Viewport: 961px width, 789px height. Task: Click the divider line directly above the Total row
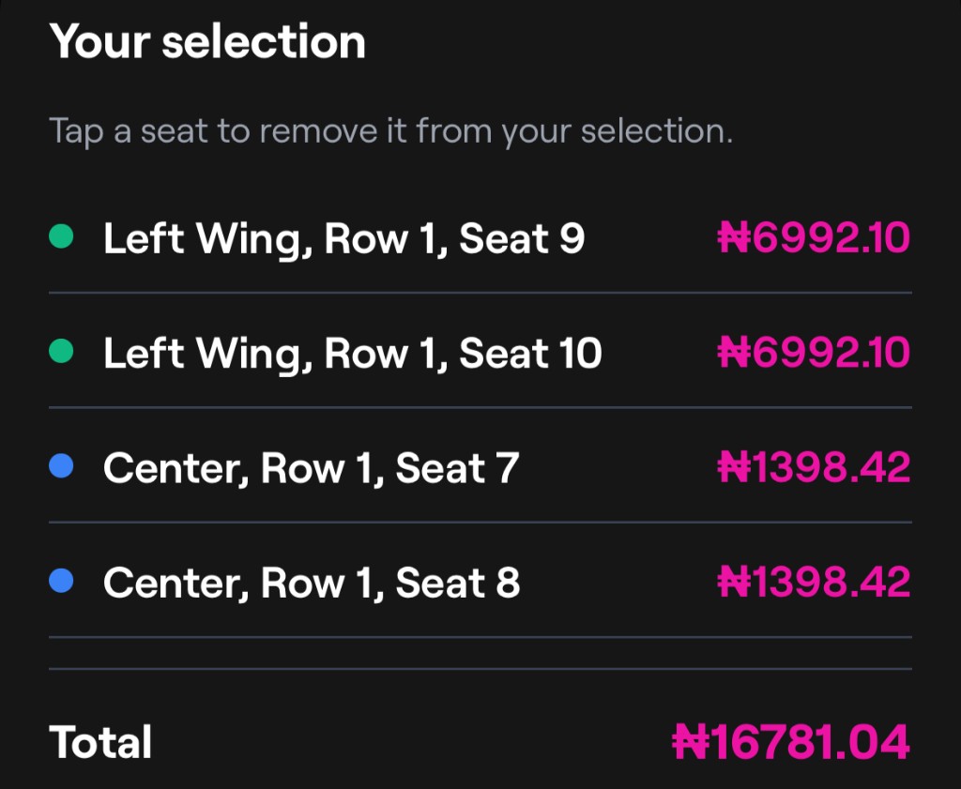coord(480,669)
